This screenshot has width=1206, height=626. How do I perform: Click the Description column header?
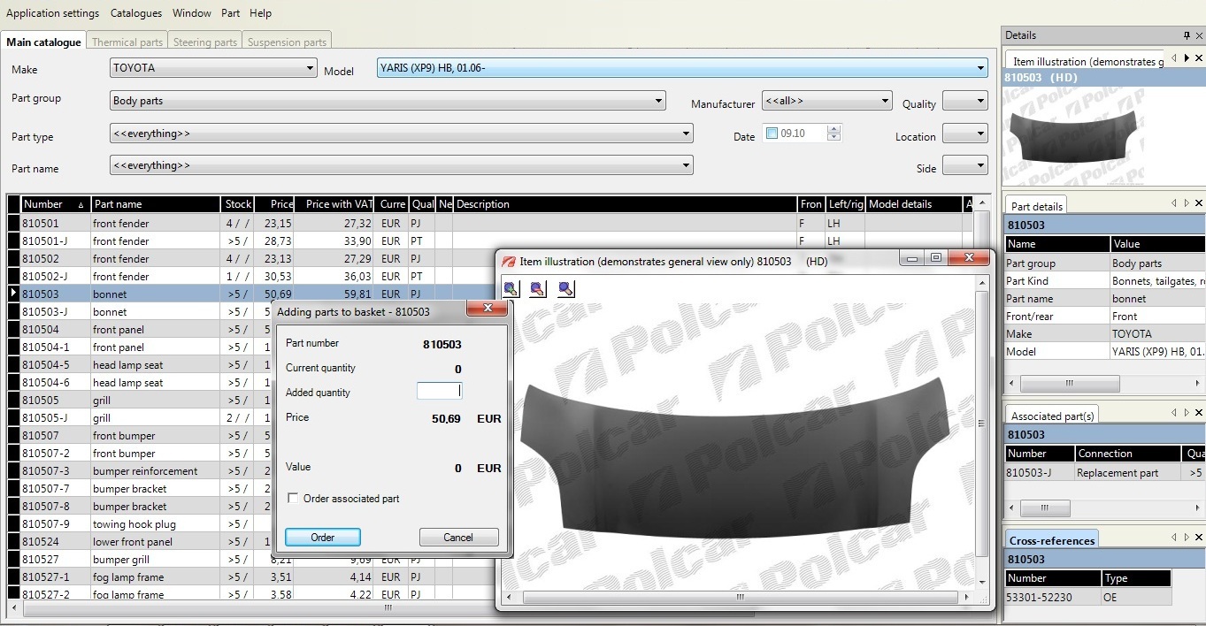(x=625, y=204)
